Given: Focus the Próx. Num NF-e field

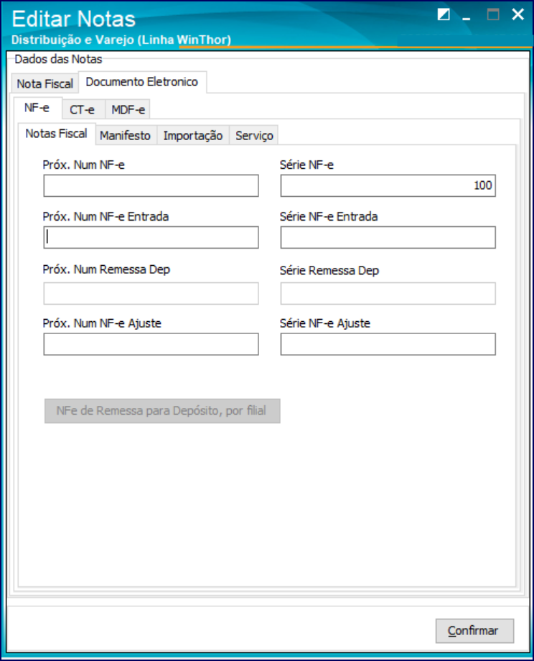Looking at the screenshot, I should point(151,186).
